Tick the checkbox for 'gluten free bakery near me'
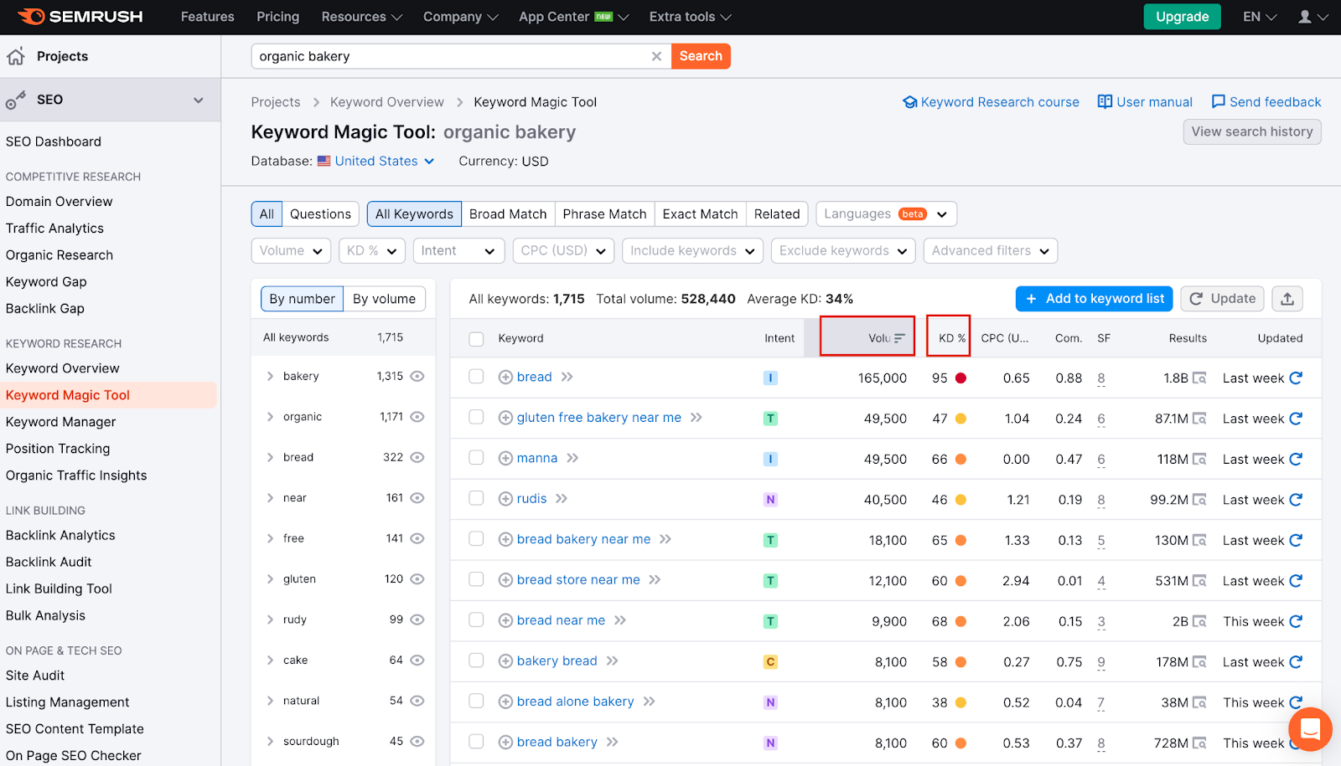The width and height of the screenshot is (1341, 766). pos(476,417)
